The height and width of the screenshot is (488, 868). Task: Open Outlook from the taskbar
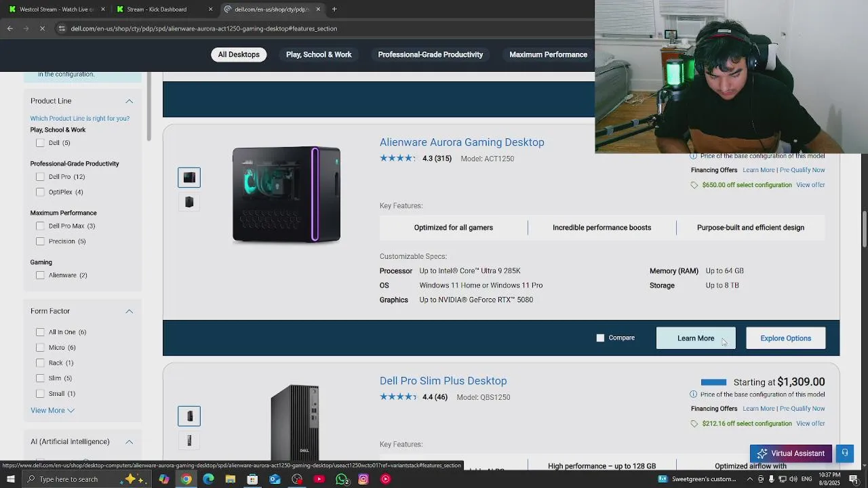[275, 479]
